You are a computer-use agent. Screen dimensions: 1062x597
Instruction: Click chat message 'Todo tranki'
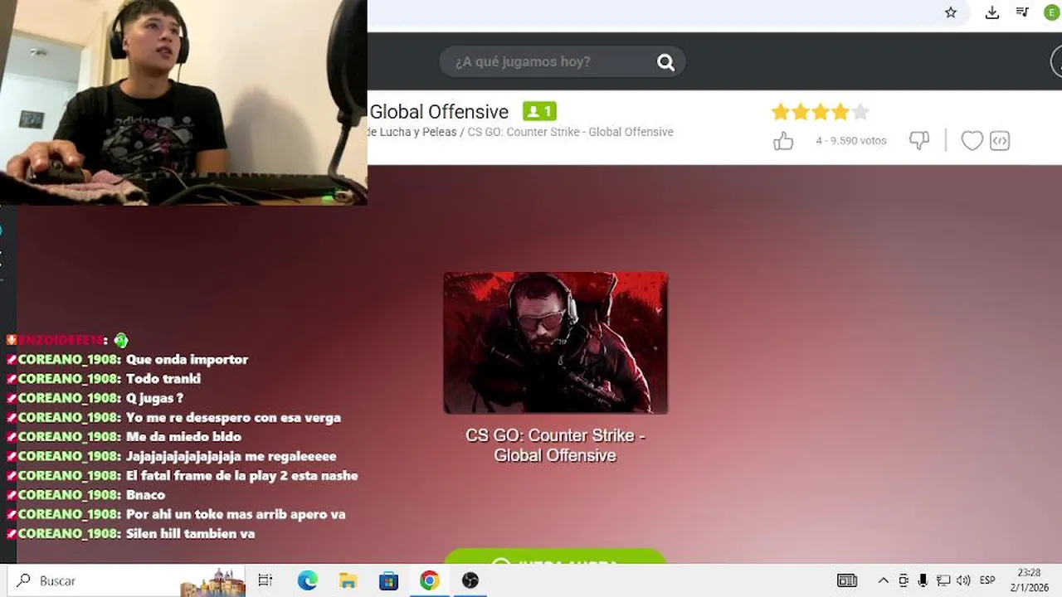coord(163,379)
